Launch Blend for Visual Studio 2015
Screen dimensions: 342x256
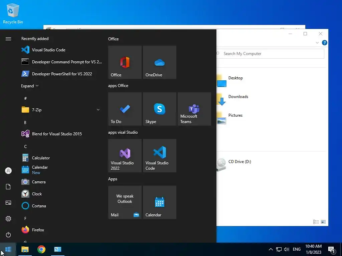tap(61, 134)
